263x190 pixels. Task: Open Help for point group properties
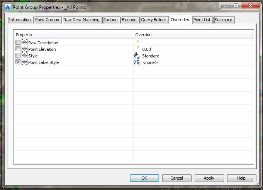[241, 178]
